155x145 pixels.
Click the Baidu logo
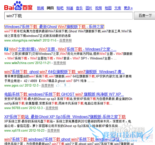[x=18, y=6]
